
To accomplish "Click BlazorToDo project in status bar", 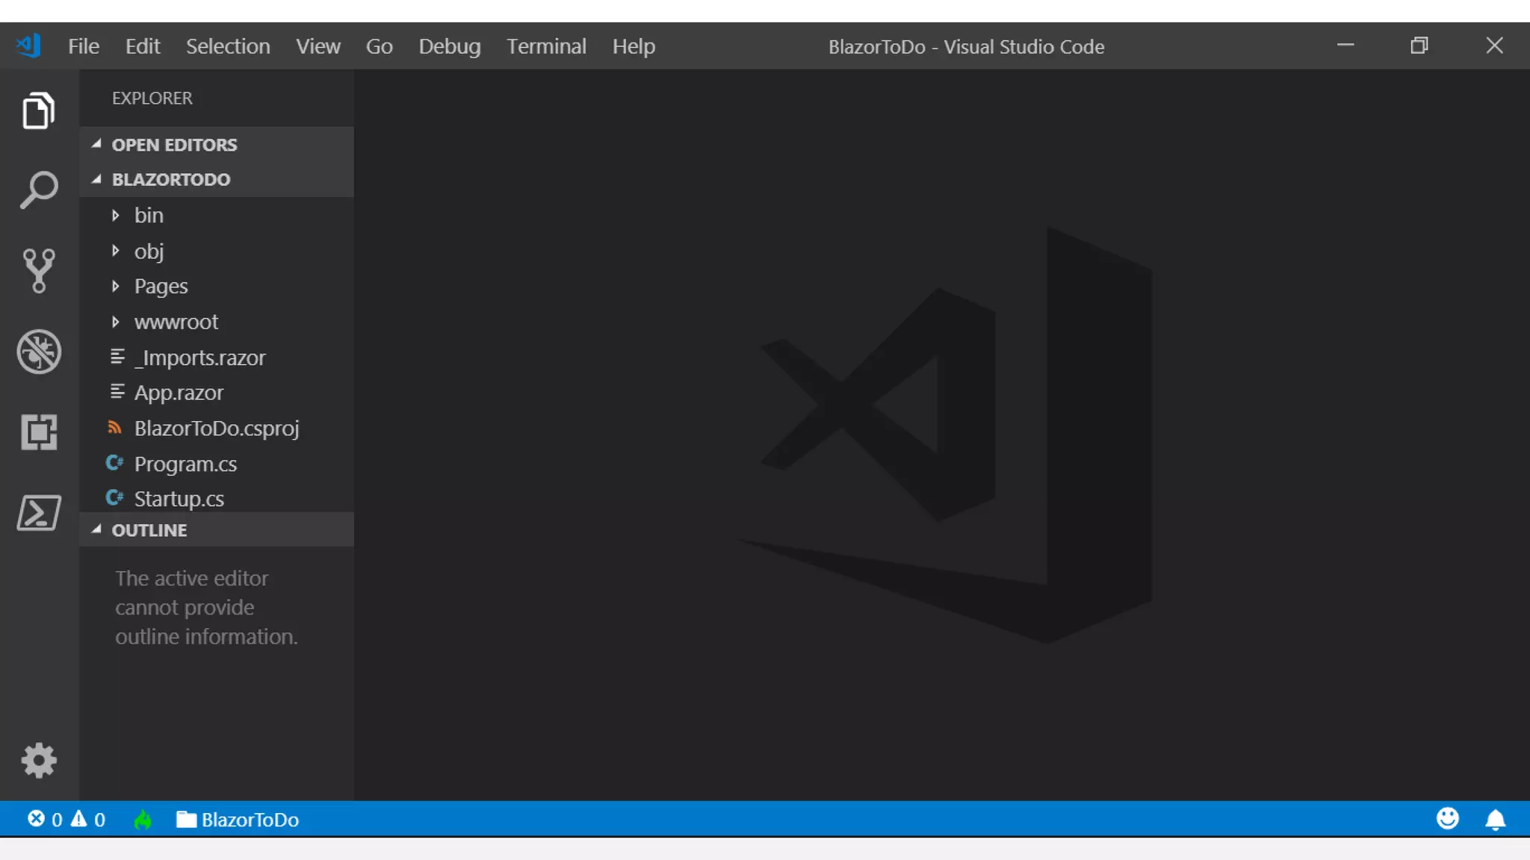I will coord(238,820).
